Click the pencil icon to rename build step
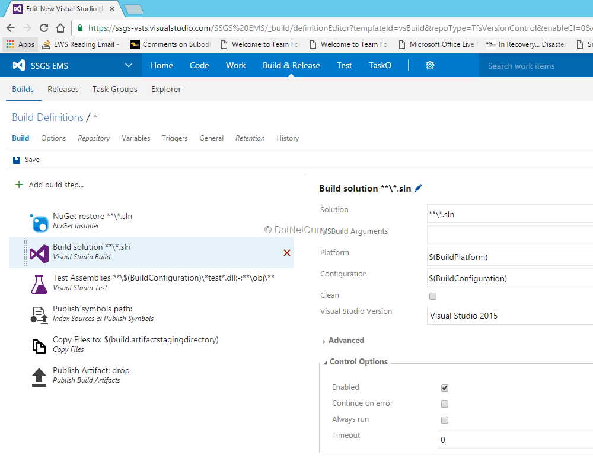This screenshot has height=461, width=593. [418, 187]
